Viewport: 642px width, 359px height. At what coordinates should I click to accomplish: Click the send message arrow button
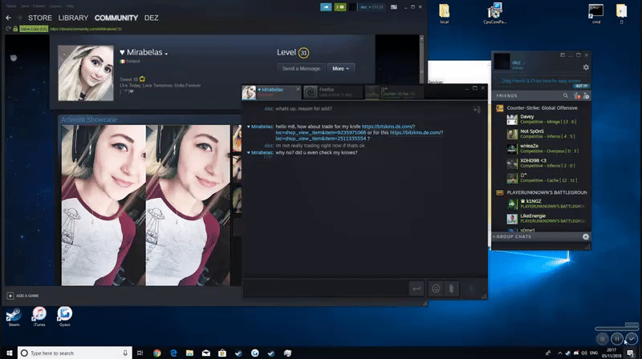[416, 288]
